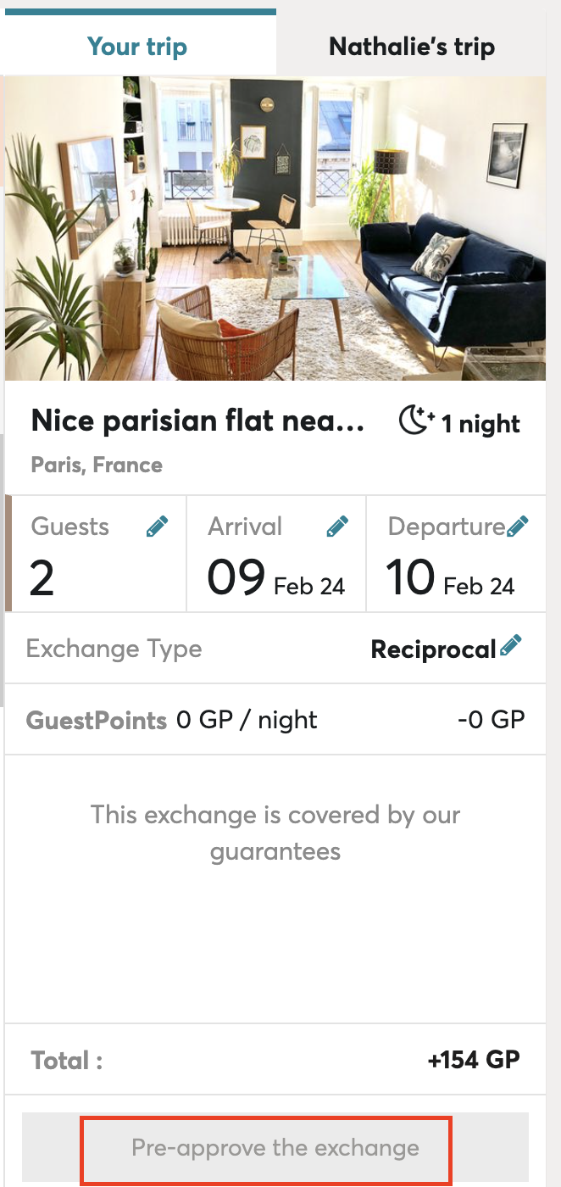This screenshot has width=561, height=1187.
Task: Click the 1 night duration label
Action: pos(480,424)
